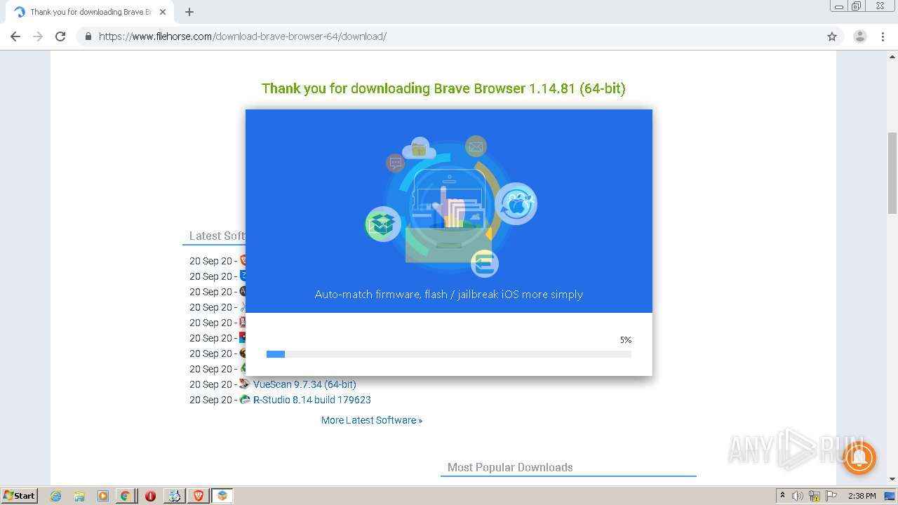Click the R-Studio icon in the list
The width and height of the screenshot is (898, 505).
pyautogui.click(x=245, y=399)
